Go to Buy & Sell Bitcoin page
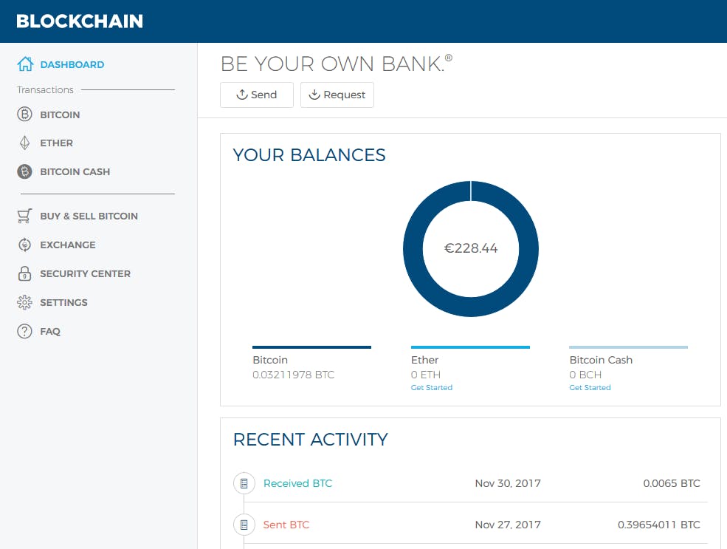 coord(89,216)
